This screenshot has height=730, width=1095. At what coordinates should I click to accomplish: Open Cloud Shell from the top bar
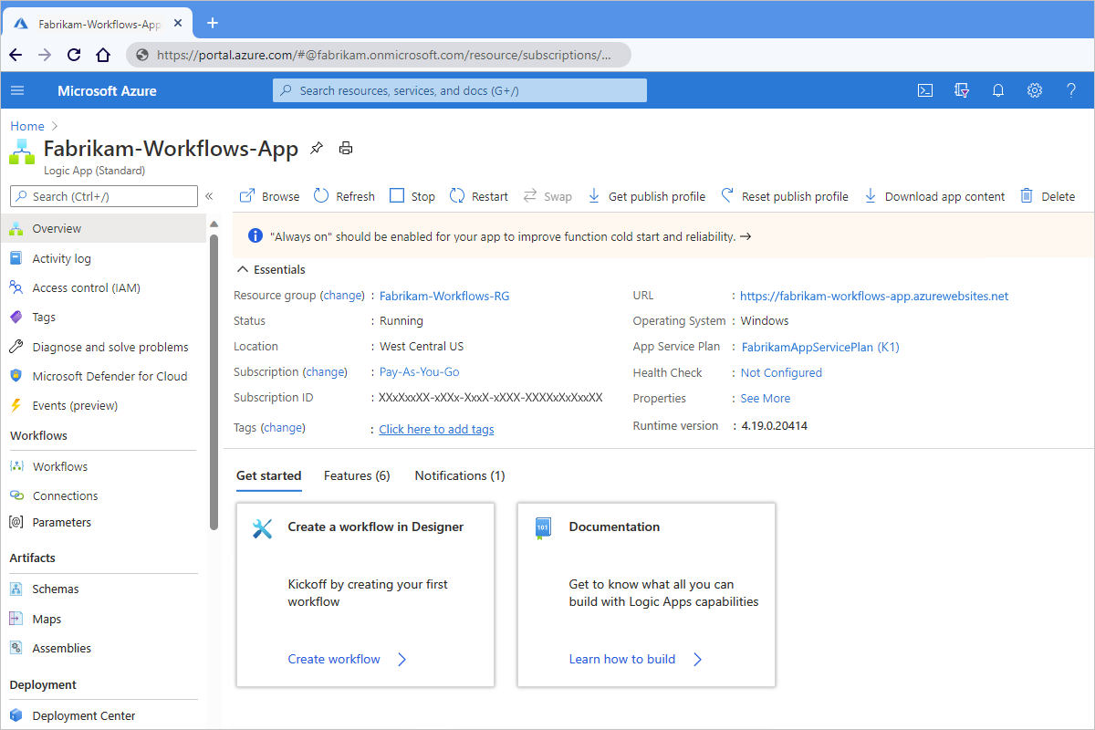pos(924,90)
